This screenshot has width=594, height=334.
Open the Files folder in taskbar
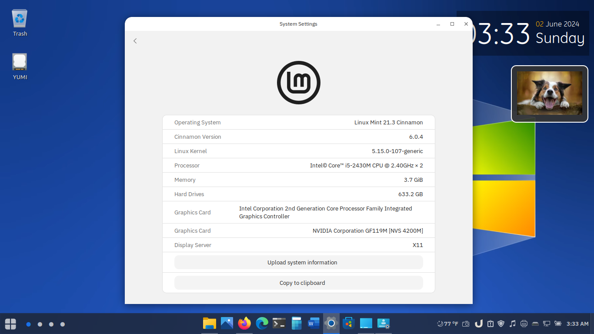point(210,323)
